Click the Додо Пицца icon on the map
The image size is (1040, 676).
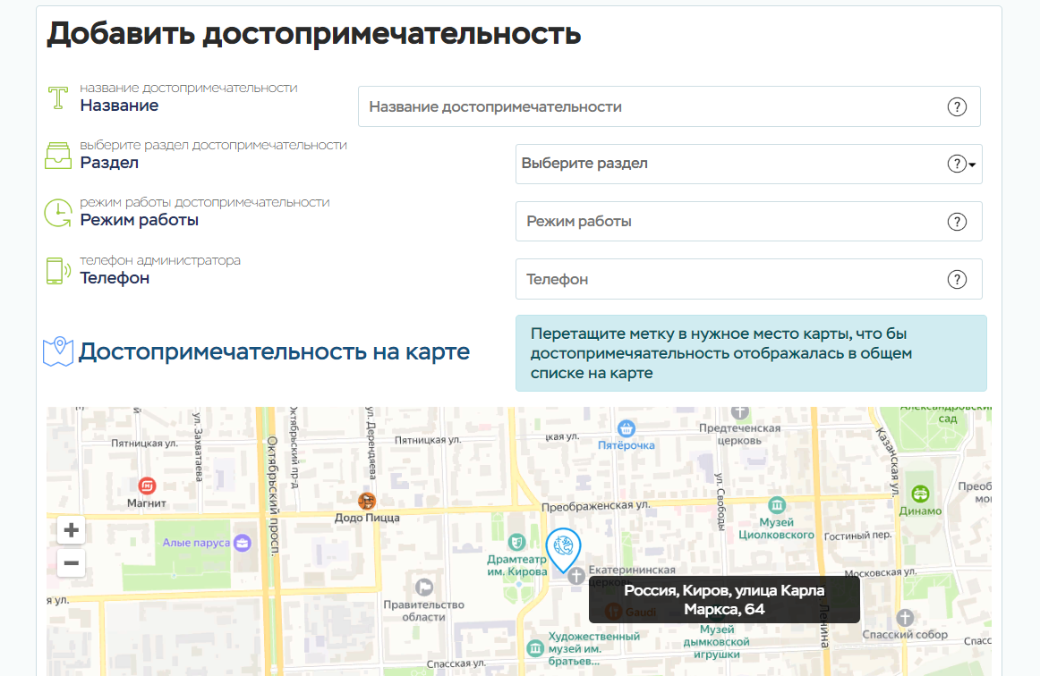click(366, 501)
